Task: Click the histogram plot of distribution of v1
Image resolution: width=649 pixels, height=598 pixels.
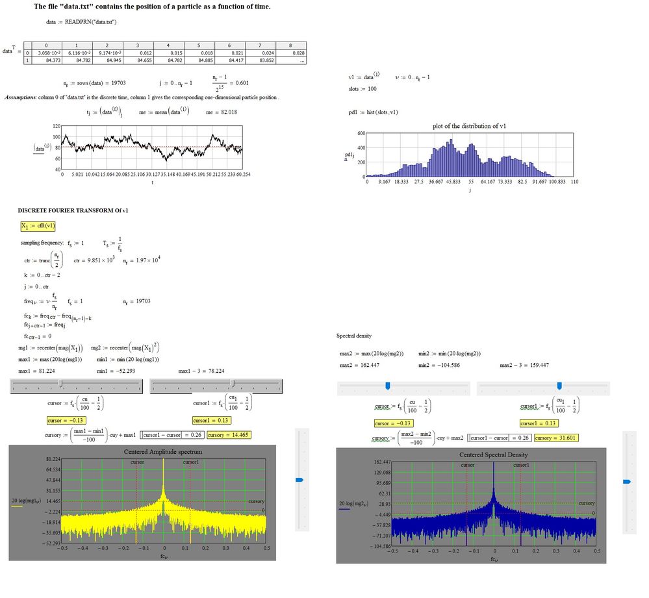Action: pyautogui.click(x=469, y=155)
